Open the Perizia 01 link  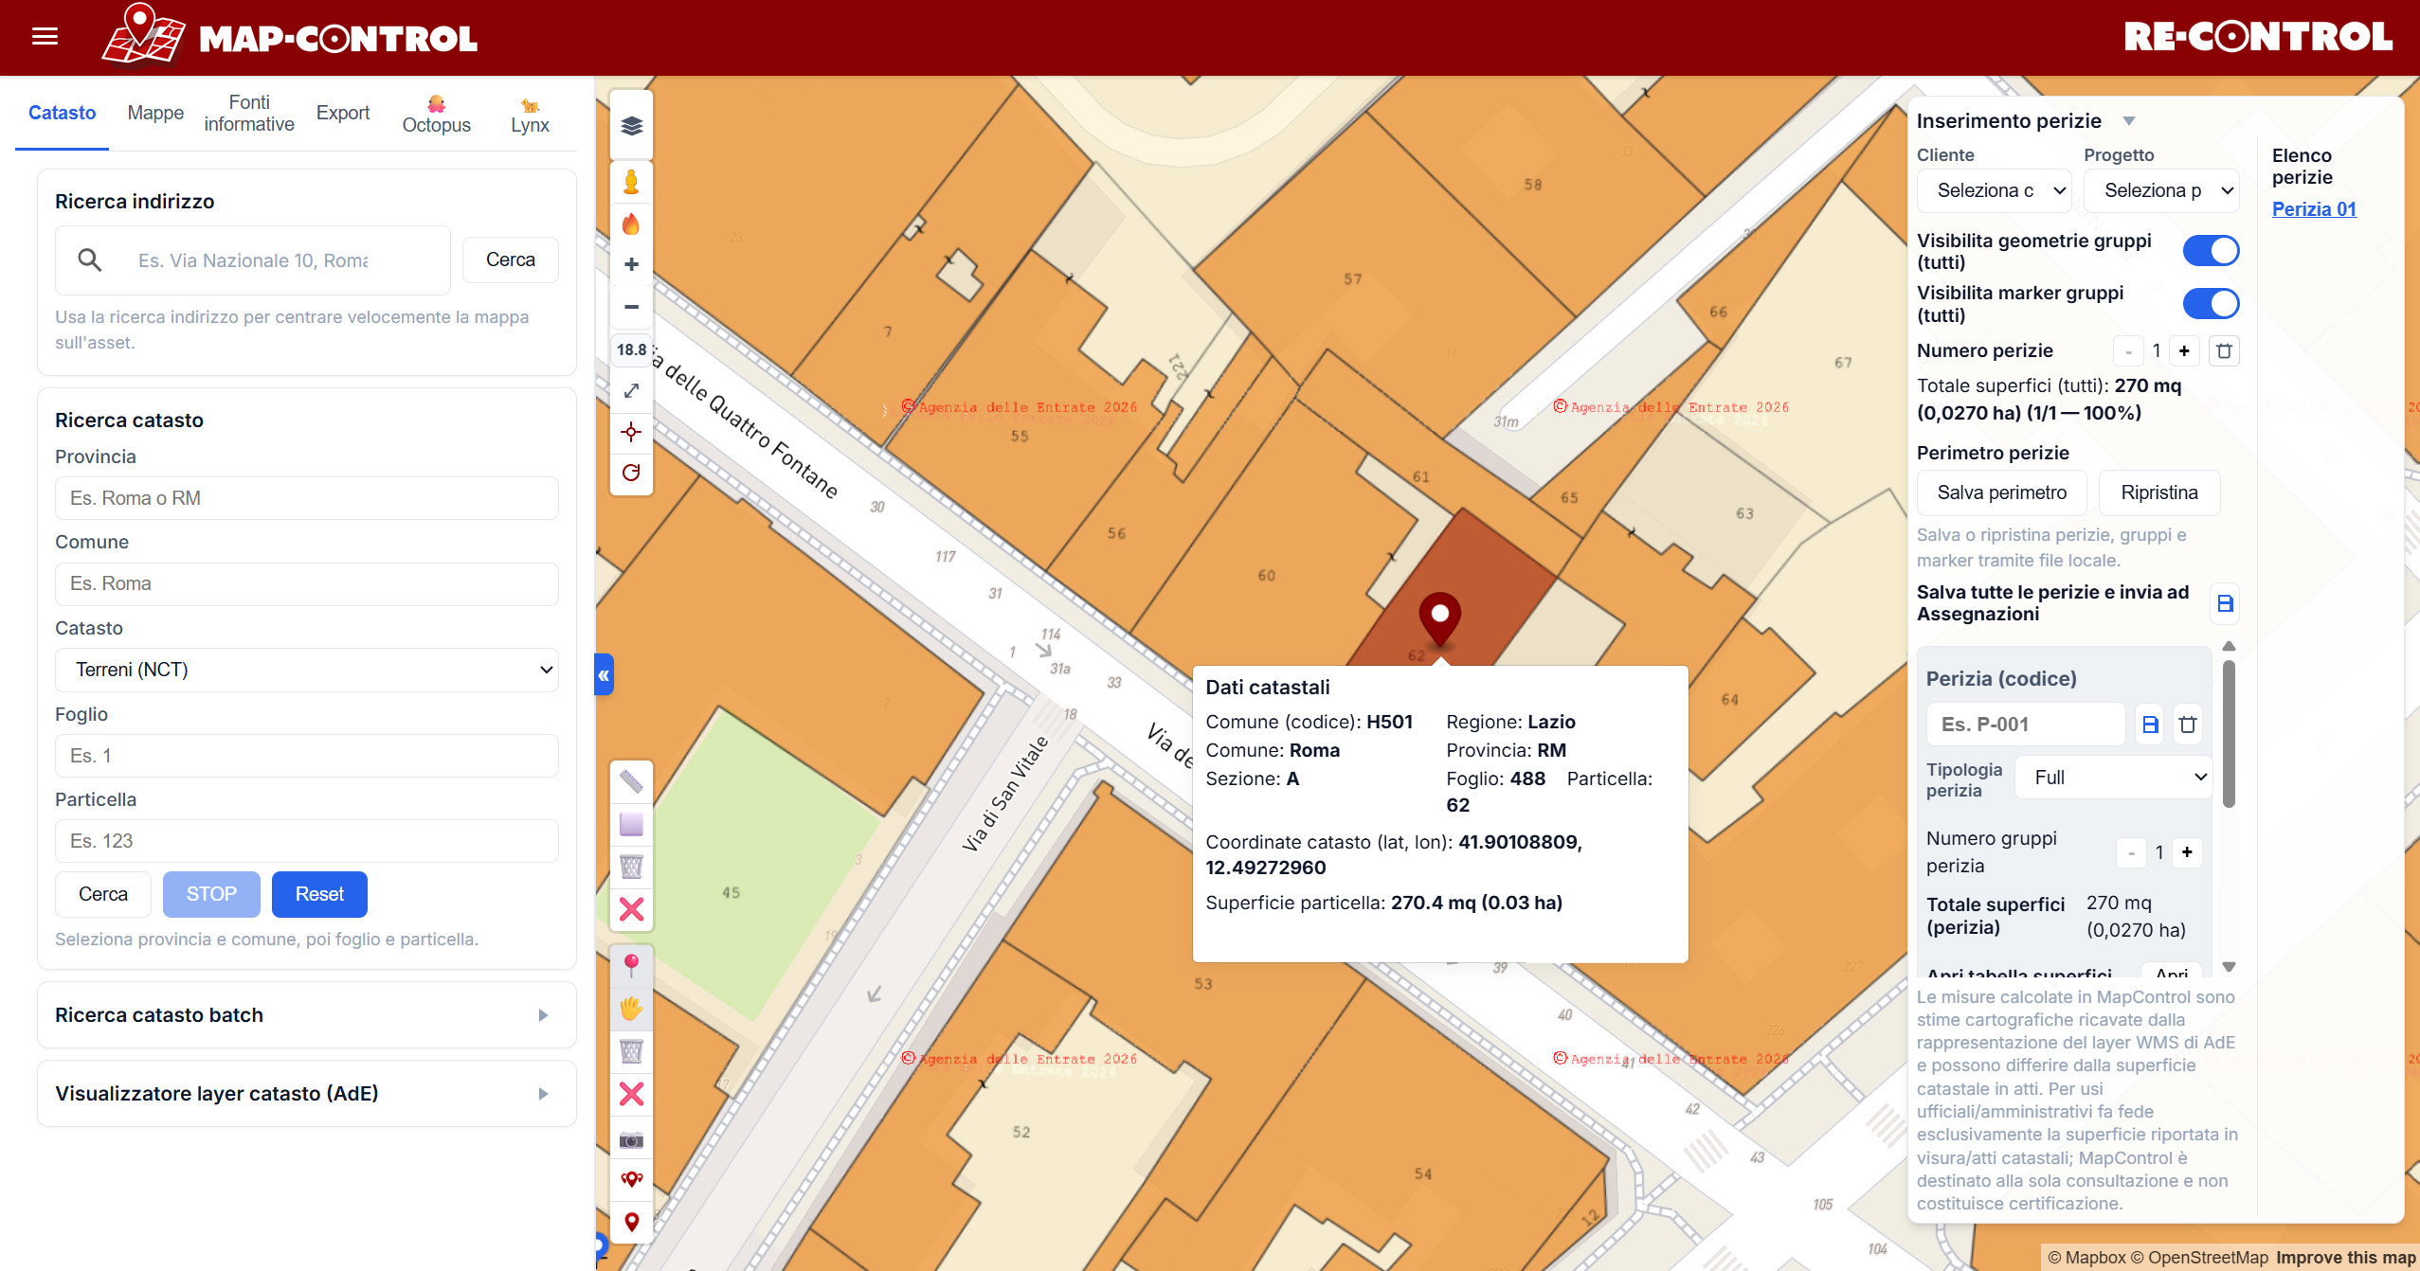[x=2313, y=209]
